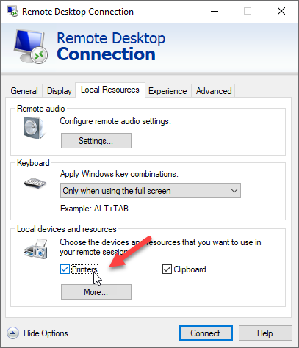Click the 'Example: ALT+TAB' text

94,209
